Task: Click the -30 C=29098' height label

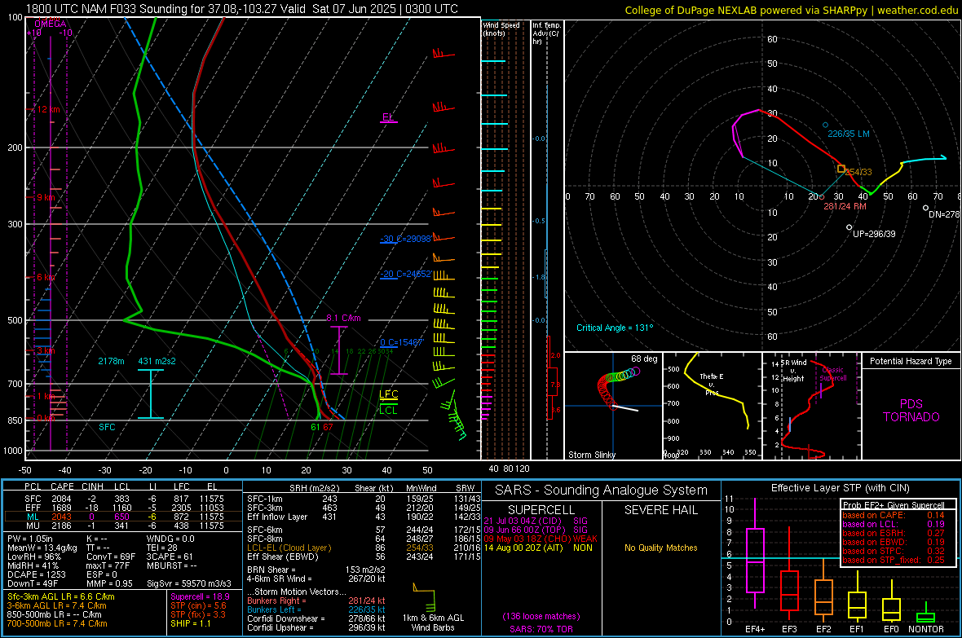Action: (x=406, y=239)
